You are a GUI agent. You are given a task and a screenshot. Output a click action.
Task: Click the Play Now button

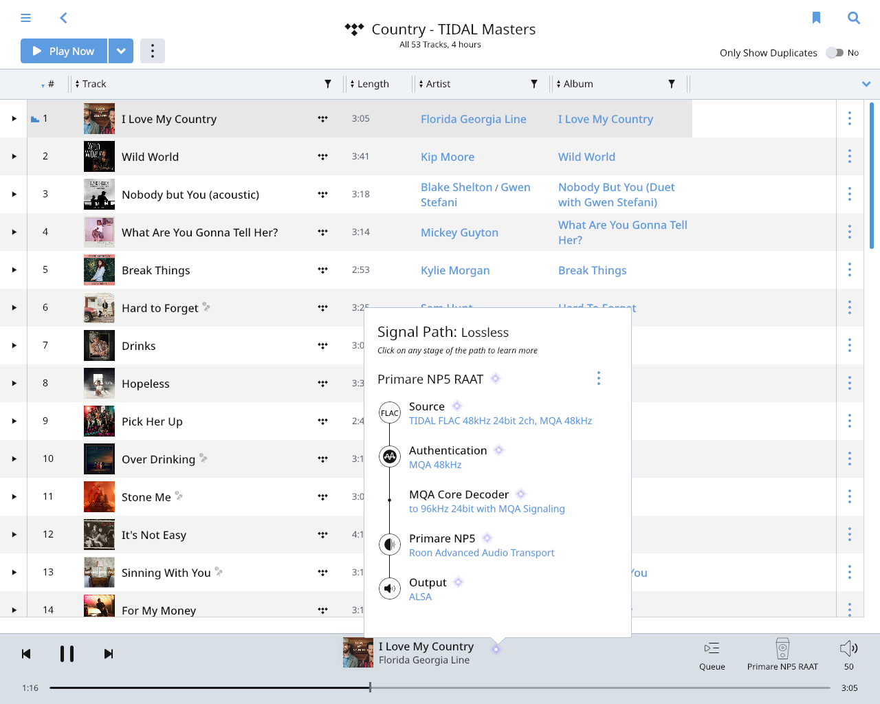(64, 51)
